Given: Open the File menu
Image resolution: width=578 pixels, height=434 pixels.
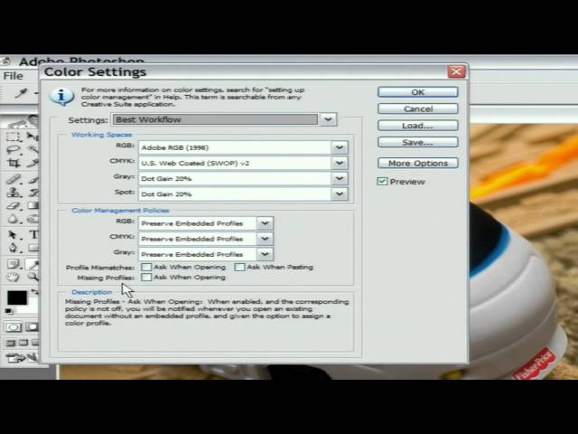Looking at the screenshot, I should (13, 76).
